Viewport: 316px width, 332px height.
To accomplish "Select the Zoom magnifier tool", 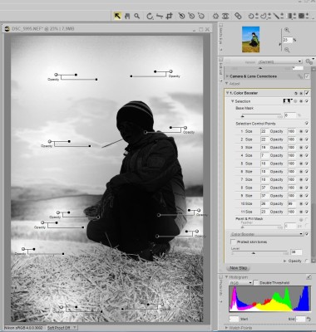I will (137, 16).
